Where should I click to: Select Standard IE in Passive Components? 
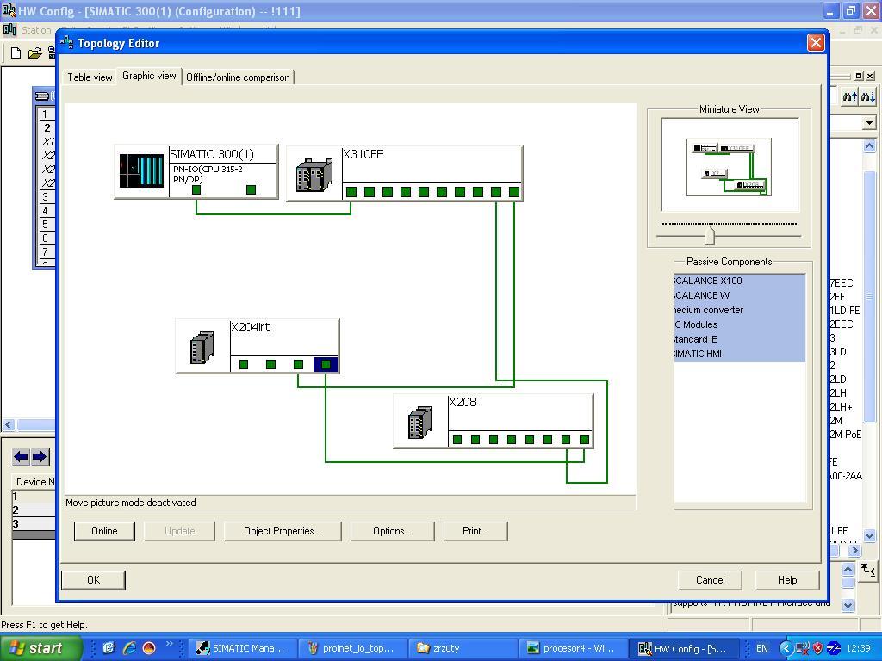click(740, 339)
